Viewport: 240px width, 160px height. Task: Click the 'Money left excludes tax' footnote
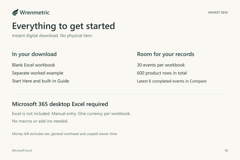coord(65,134)
